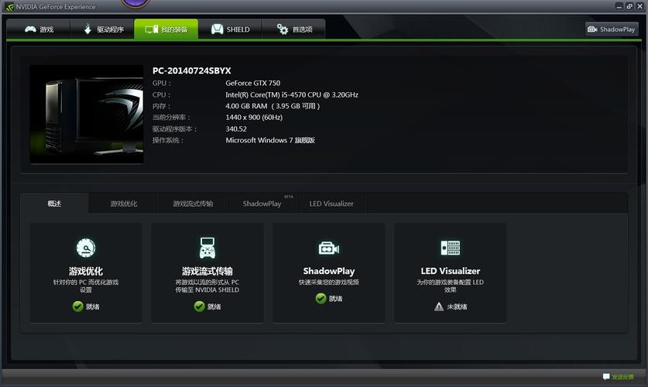
Task: Minimize the GeForce Experience window
Action: tap(619, 5)
